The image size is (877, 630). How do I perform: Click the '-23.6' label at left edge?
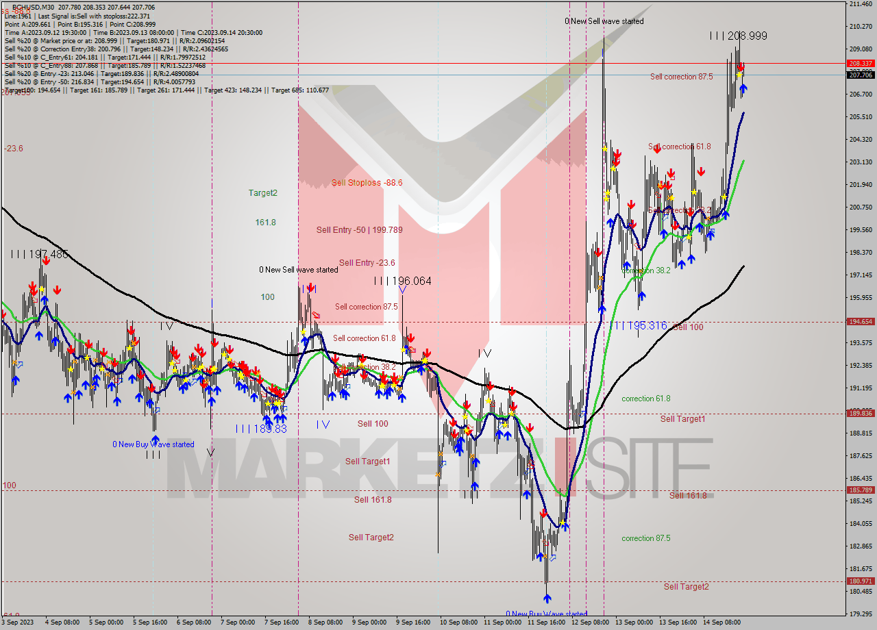click(x=14, y=148)
